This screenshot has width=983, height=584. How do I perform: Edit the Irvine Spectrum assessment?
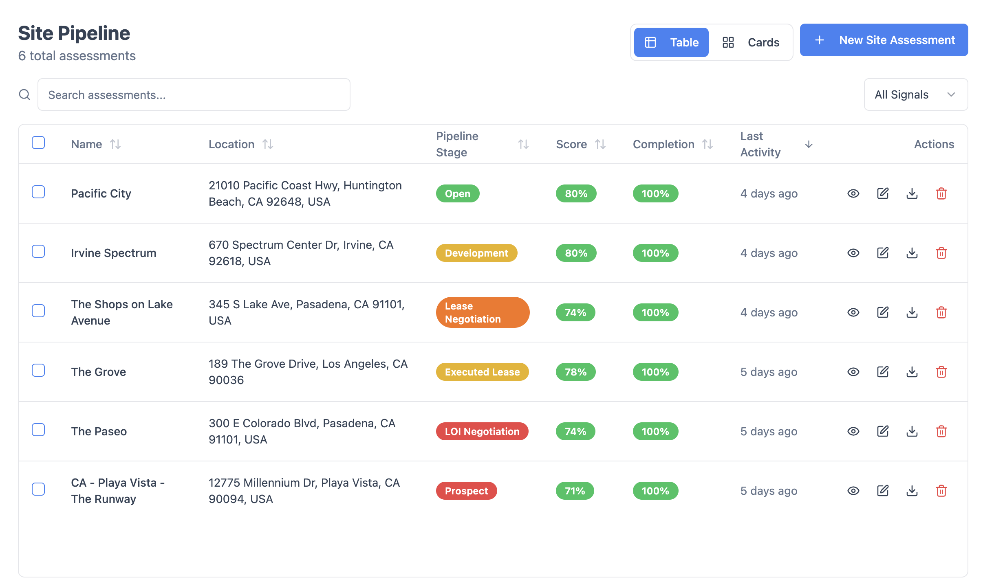point(882,253)
